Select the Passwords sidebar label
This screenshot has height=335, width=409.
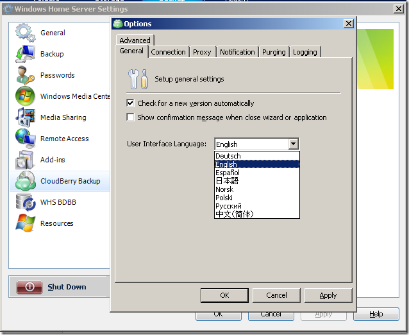(x=58, y=75)
